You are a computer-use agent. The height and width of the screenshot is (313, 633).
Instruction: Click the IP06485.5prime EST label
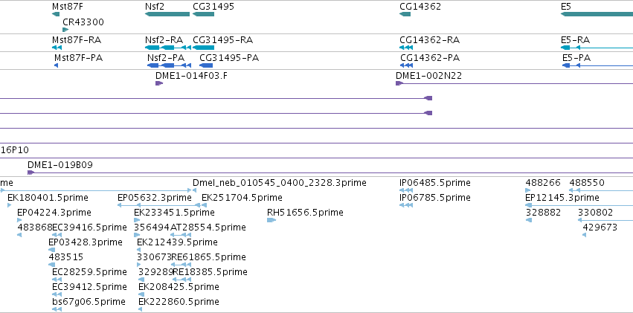435,183
